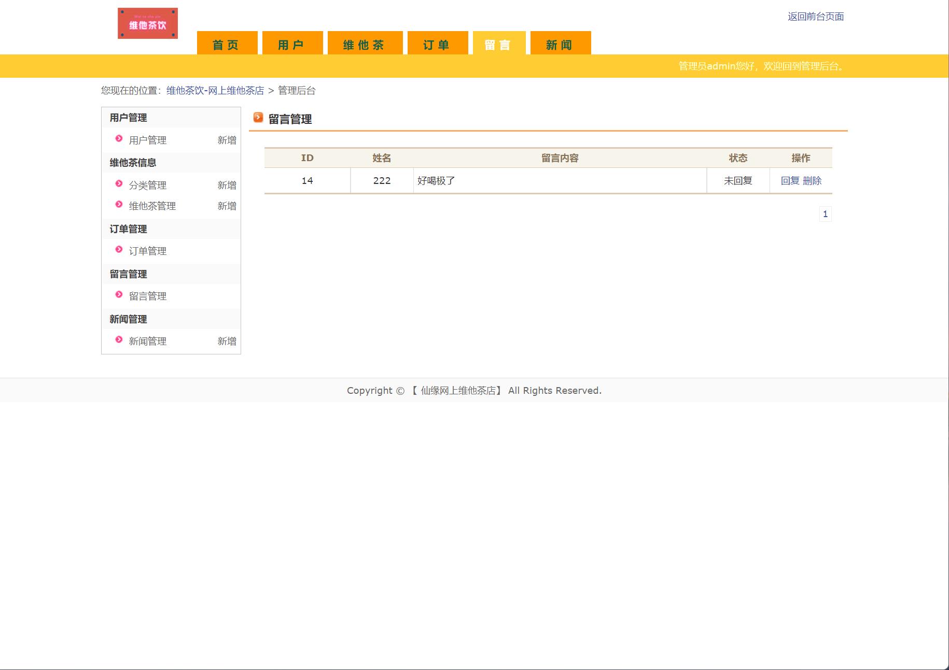The image size is (949, 670).
Task: Switch to the 订单 tab
Action: [x=437, y=44]
